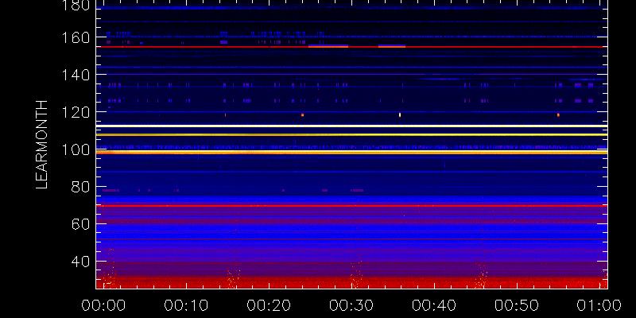Click the 120 frequency axis label
The height and width of the screenshot is (318, 636).
coord(76,112)
